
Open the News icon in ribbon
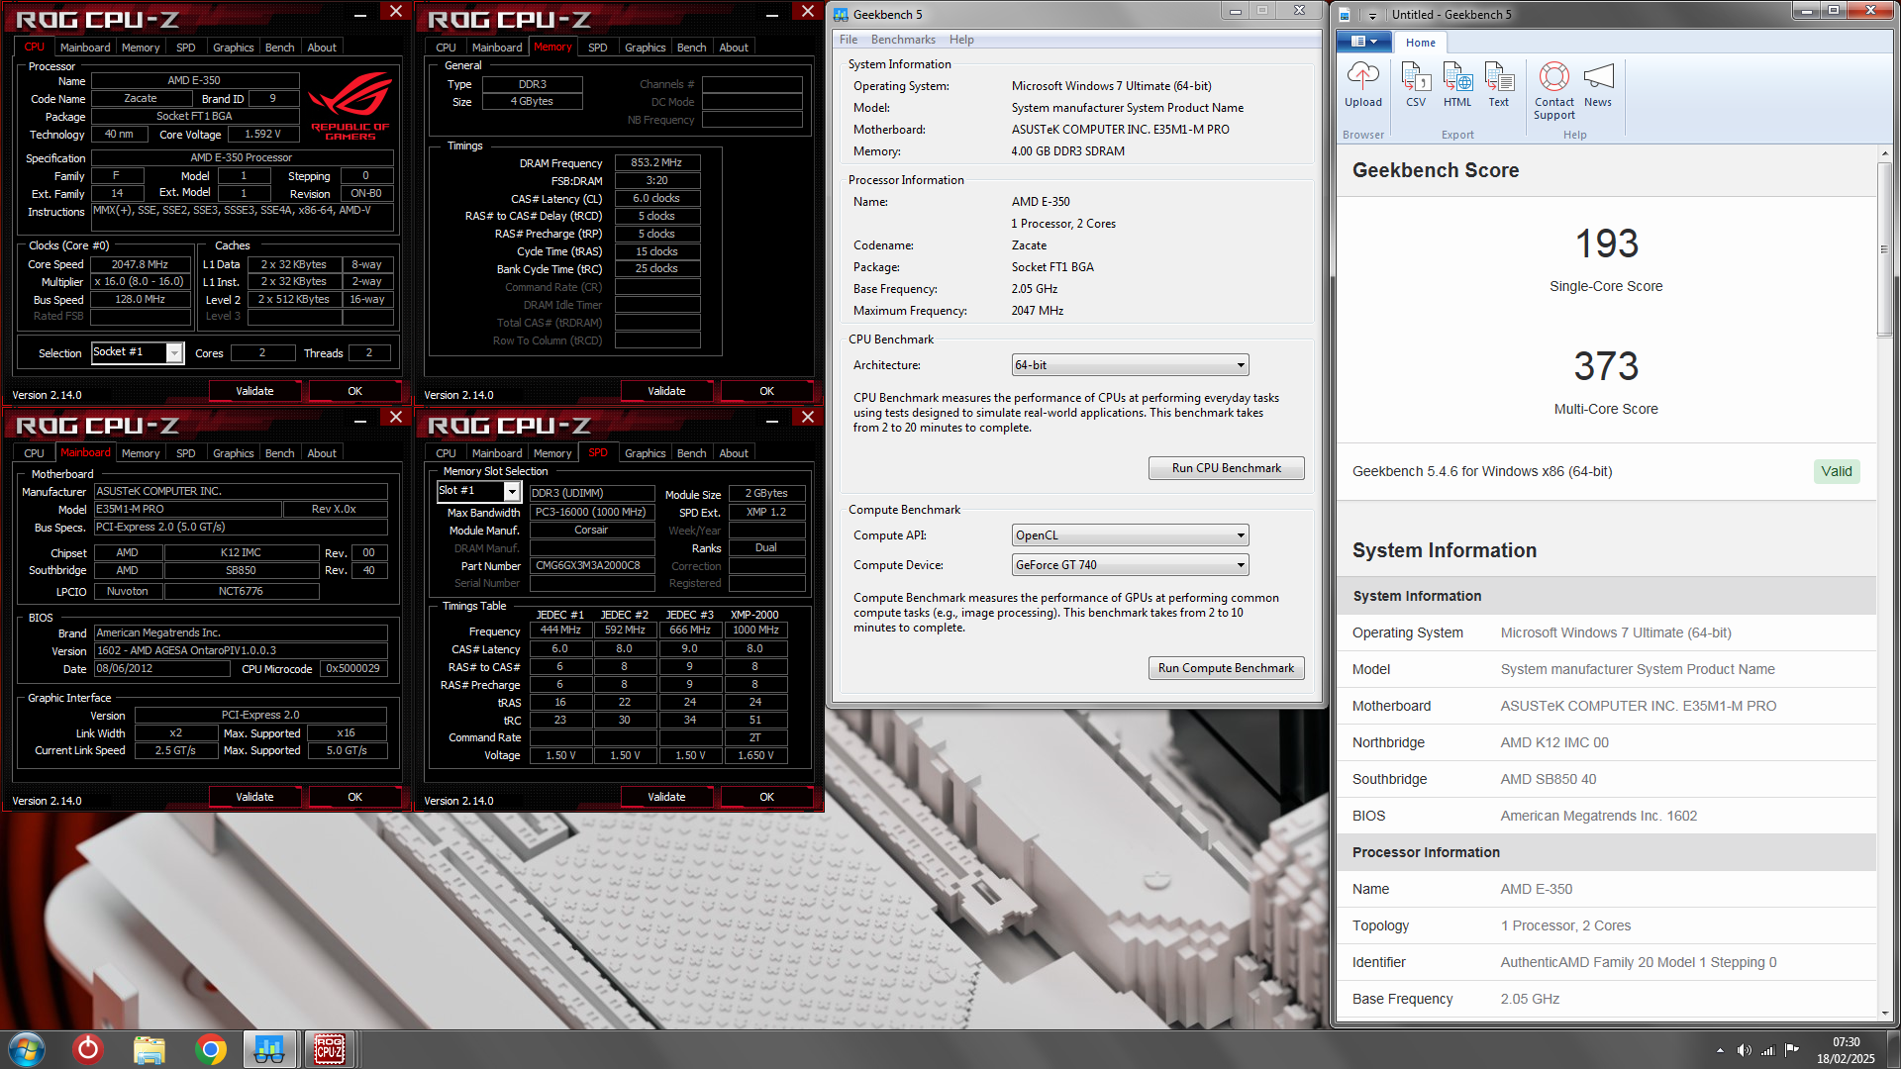click(1598, 84)
